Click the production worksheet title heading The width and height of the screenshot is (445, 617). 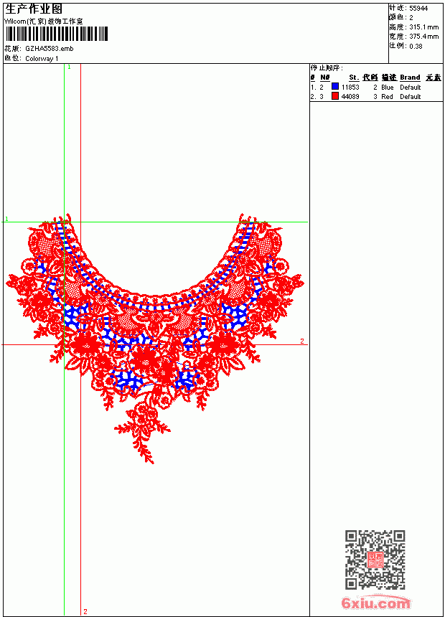point(34,9)
